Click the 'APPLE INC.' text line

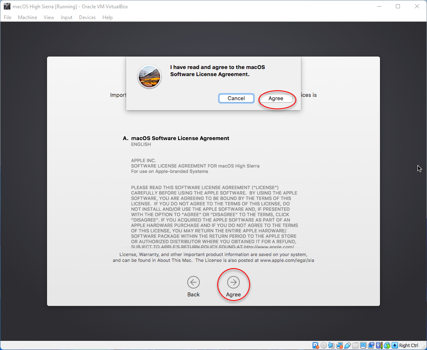[143, 160]
